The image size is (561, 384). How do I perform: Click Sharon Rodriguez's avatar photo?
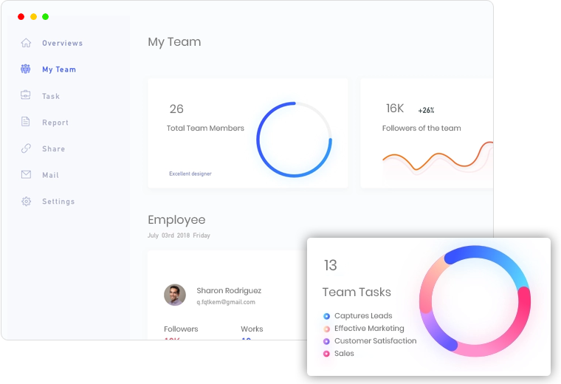pyautogui.click(x=175, y=295)
